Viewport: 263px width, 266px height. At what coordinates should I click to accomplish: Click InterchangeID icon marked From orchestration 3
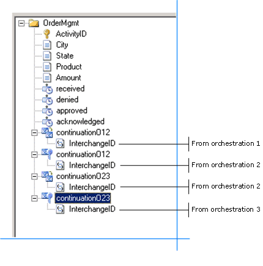click(x=60, y=209)
